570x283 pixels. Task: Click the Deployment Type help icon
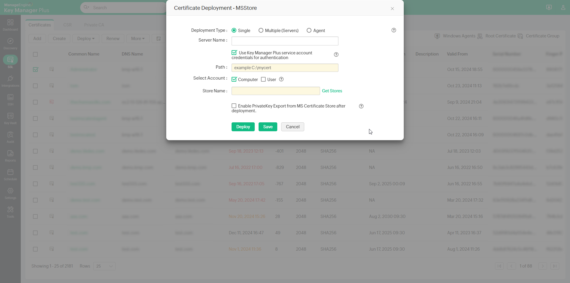[394, 30]
